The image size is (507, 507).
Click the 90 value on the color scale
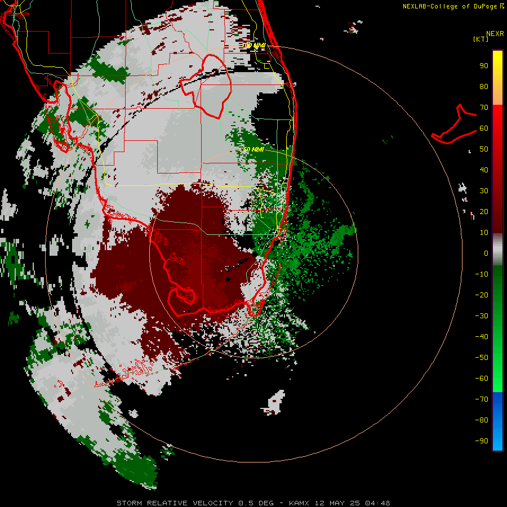484,66
